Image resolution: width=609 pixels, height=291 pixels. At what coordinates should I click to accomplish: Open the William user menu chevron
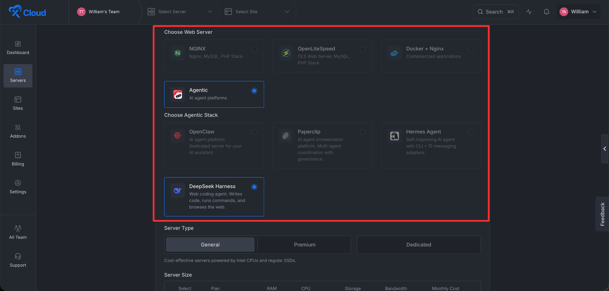point(594,12)
